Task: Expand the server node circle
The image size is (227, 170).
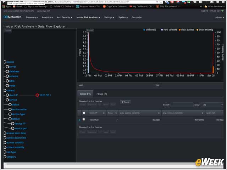Action: (7, 67)
